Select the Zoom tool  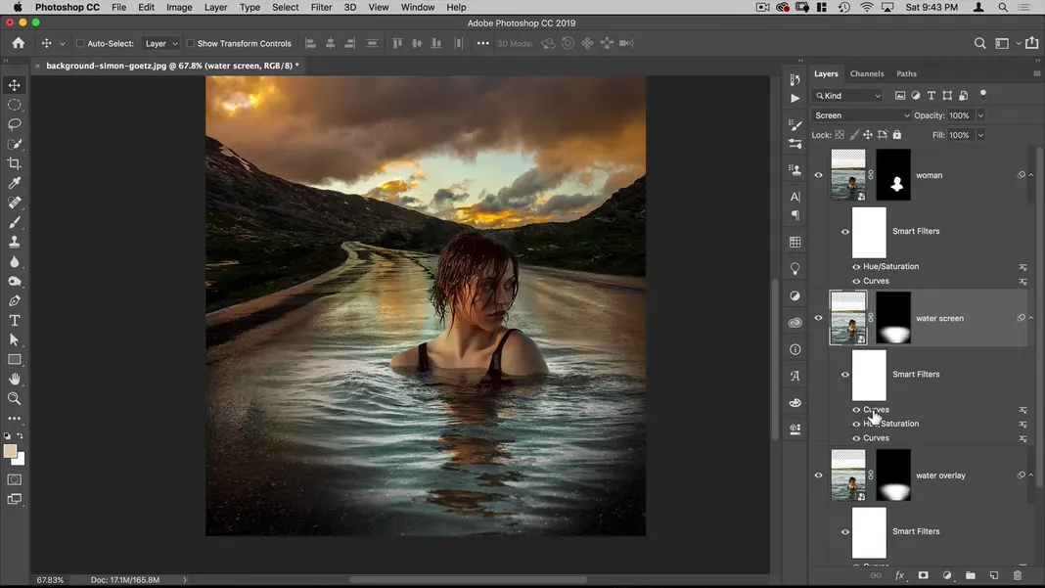click(x=14, y=398)
